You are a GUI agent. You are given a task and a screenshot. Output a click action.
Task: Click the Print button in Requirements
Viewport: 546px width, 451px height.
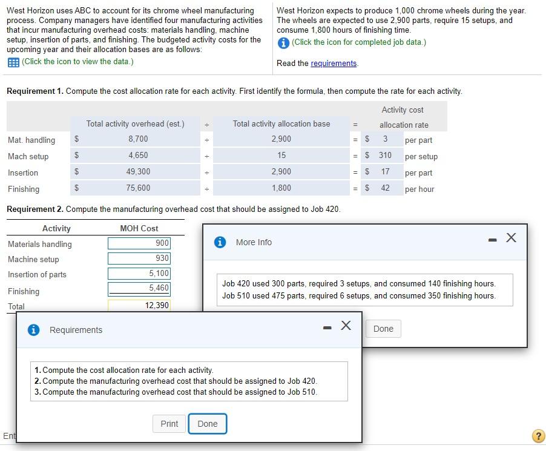click(169, 424)
